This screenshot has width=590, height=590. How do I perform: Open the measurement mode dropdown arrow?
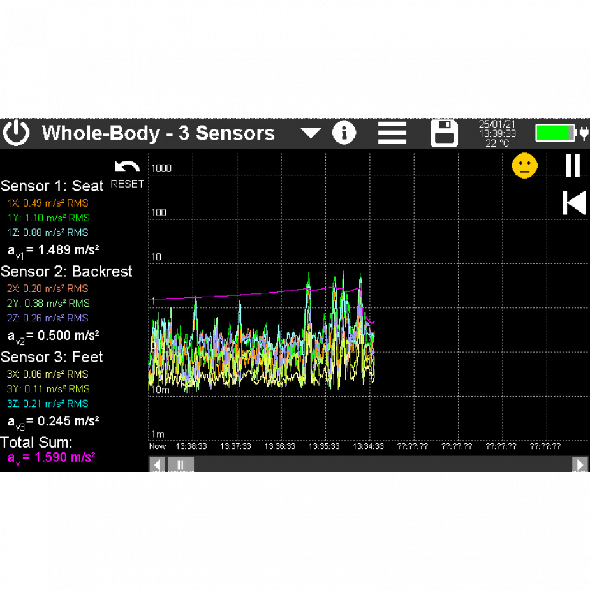[311, 133]
